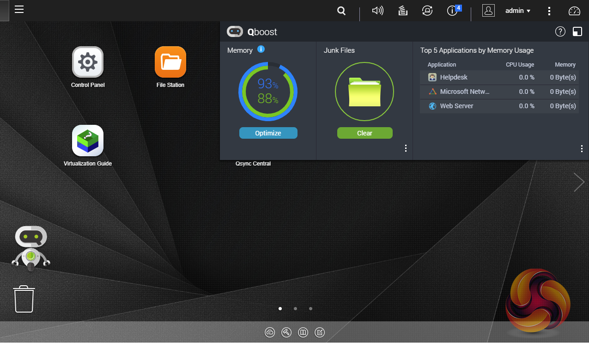Open the main hamburger menu

coord(19,9)
